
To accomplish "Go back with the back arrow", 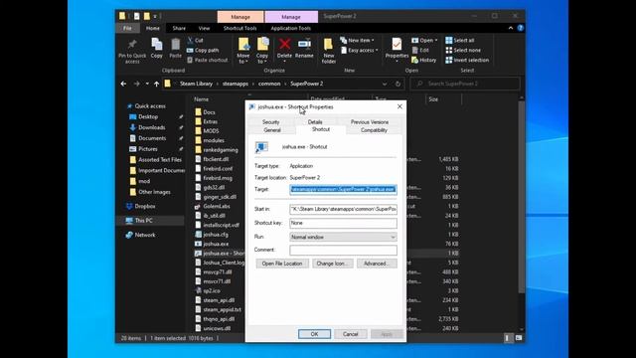I will pos(123,84).
